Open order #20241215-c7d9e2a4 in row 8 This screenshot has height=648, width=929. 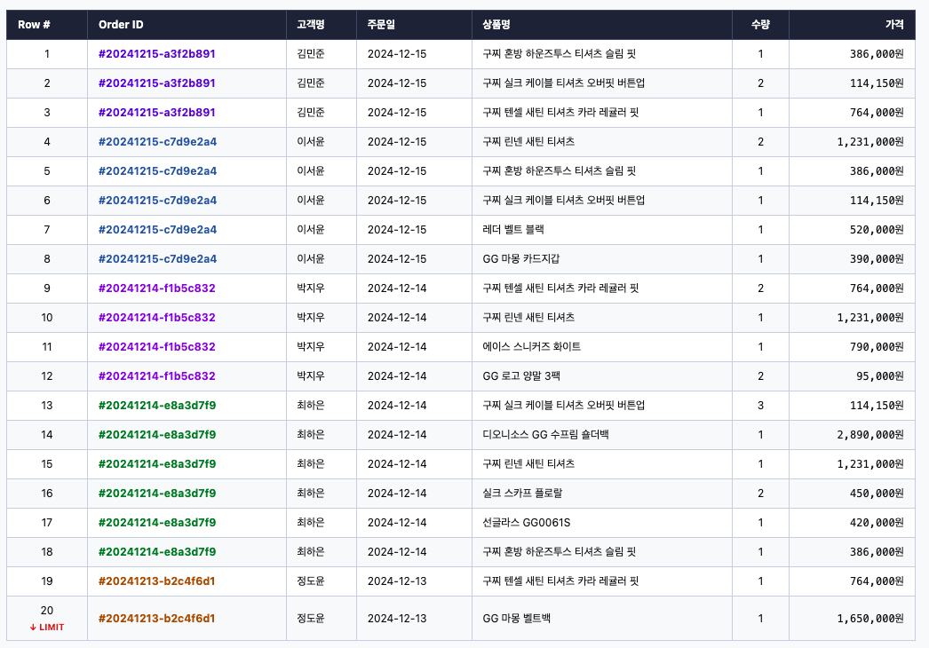click(x=157, y=259)
